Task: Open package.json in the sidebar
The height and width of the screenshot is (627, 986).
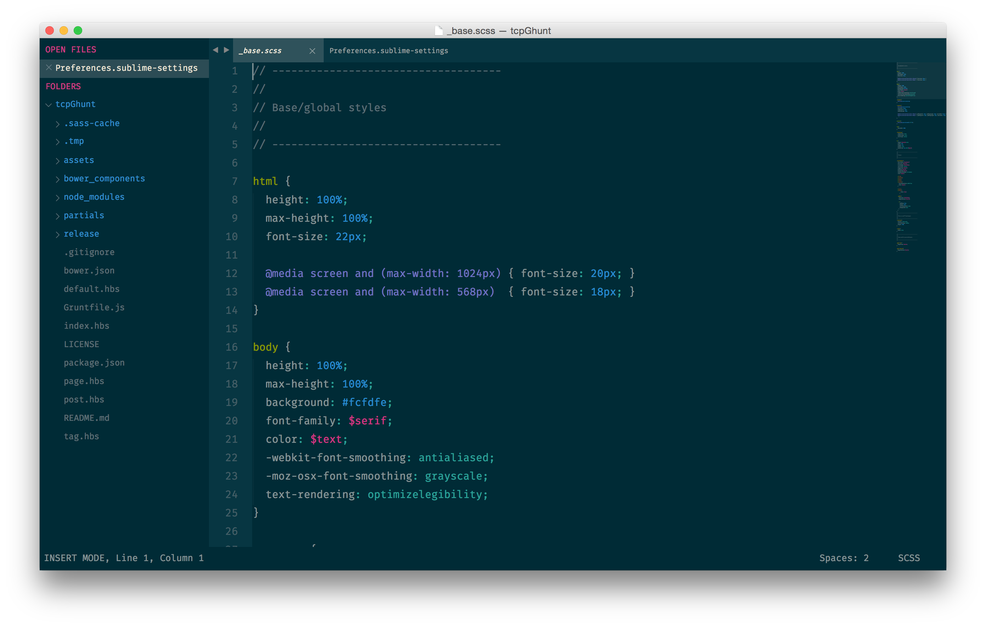Action: 94,363
